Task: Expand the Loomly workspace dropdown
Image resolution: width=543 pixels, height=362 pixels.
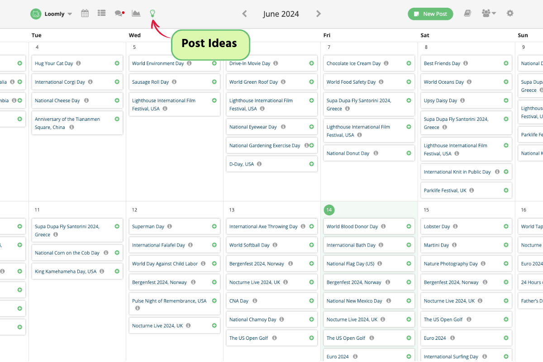Action: [x=70, y=14]
